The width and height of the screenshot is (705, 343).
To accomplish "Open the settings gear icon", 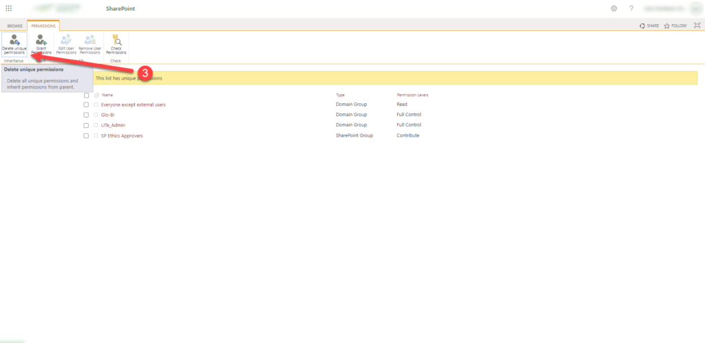I will (x=613, y=8).
